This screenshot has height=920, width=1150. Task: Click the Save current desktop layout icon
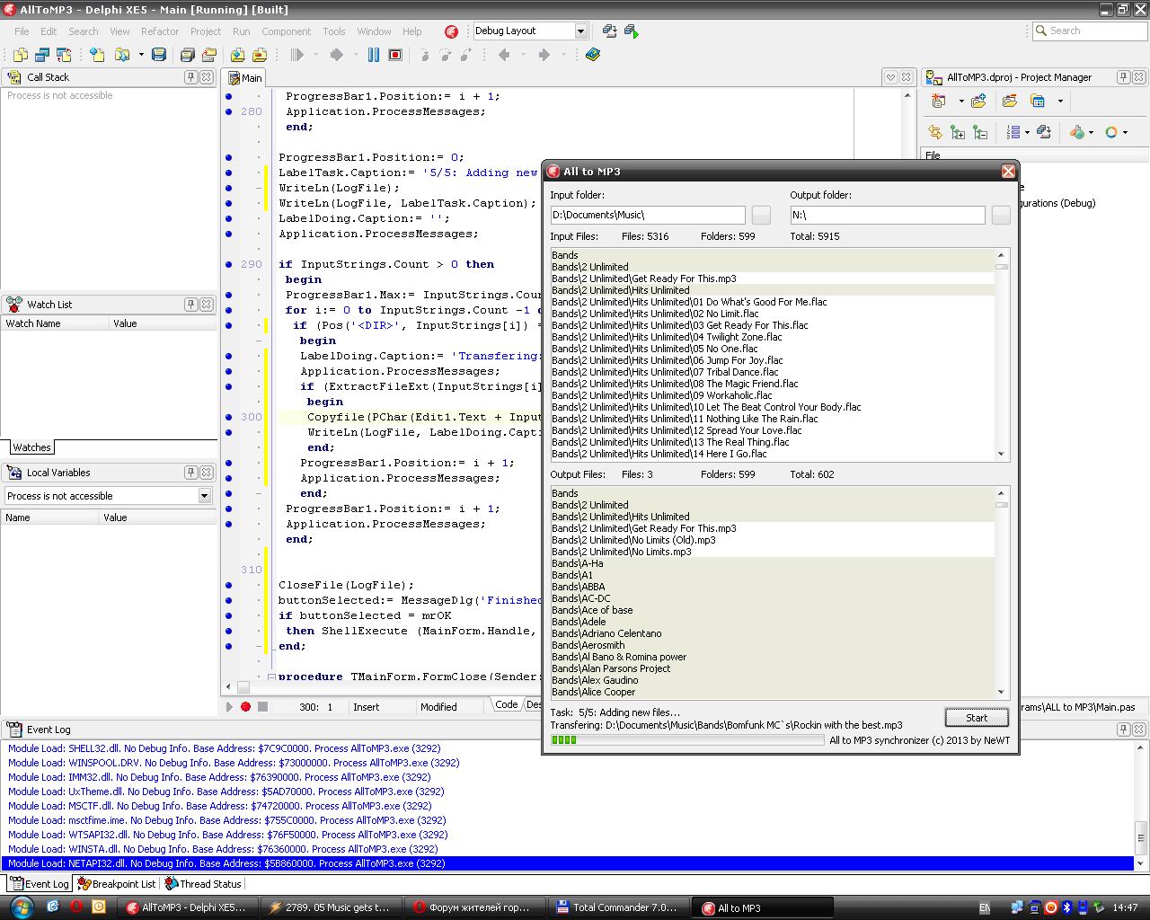[610, 31]
